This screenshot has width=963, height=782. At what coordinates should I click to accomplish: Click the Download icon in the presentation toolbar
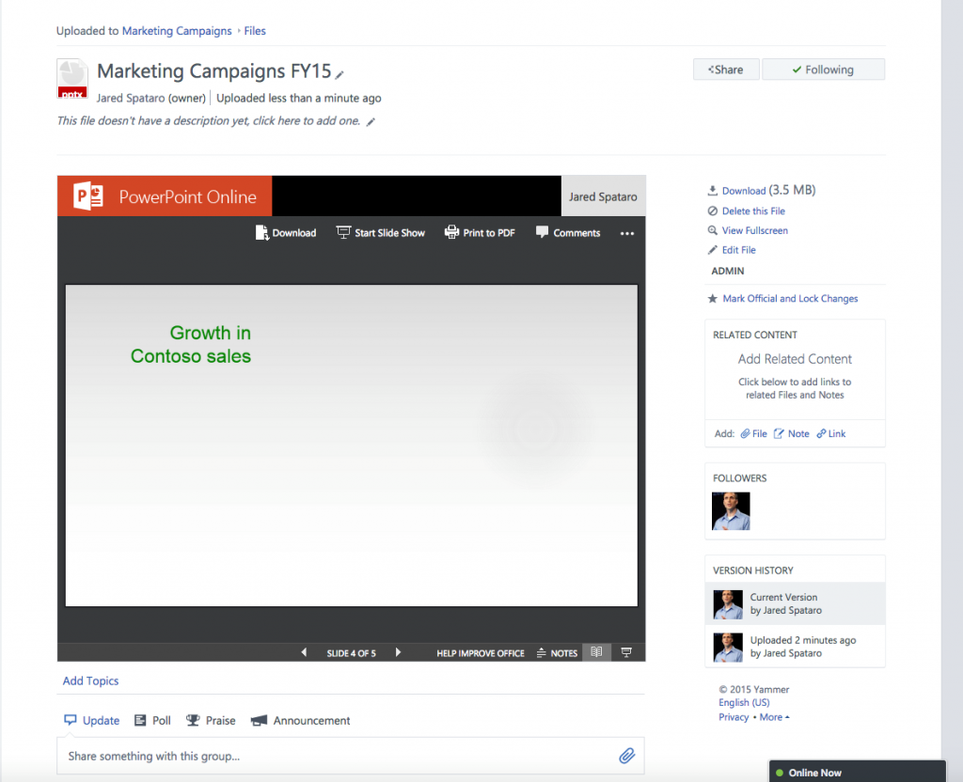pyautogui.click(x=285, y=232)
